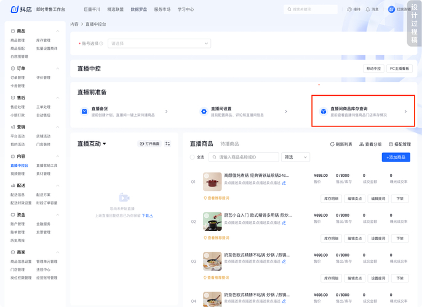Open the 账号选择 dropdown
This screenshot has width=422, height=307.
pyautogui.click(x=159, y=44)
